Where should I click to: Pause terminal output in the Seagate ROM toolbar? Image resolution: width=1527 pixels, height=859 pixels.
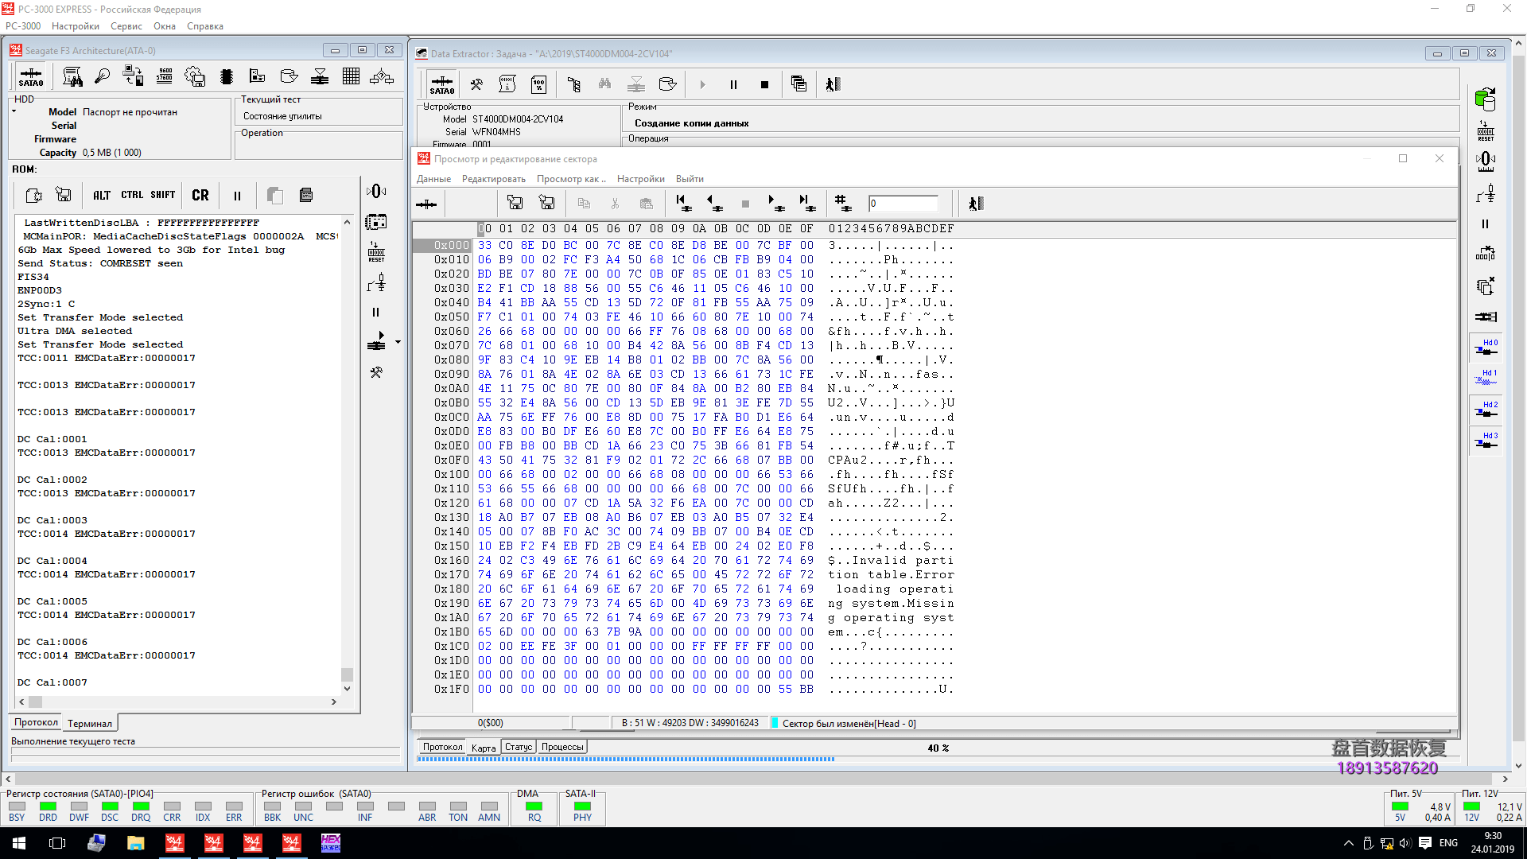tap(237, 196)
